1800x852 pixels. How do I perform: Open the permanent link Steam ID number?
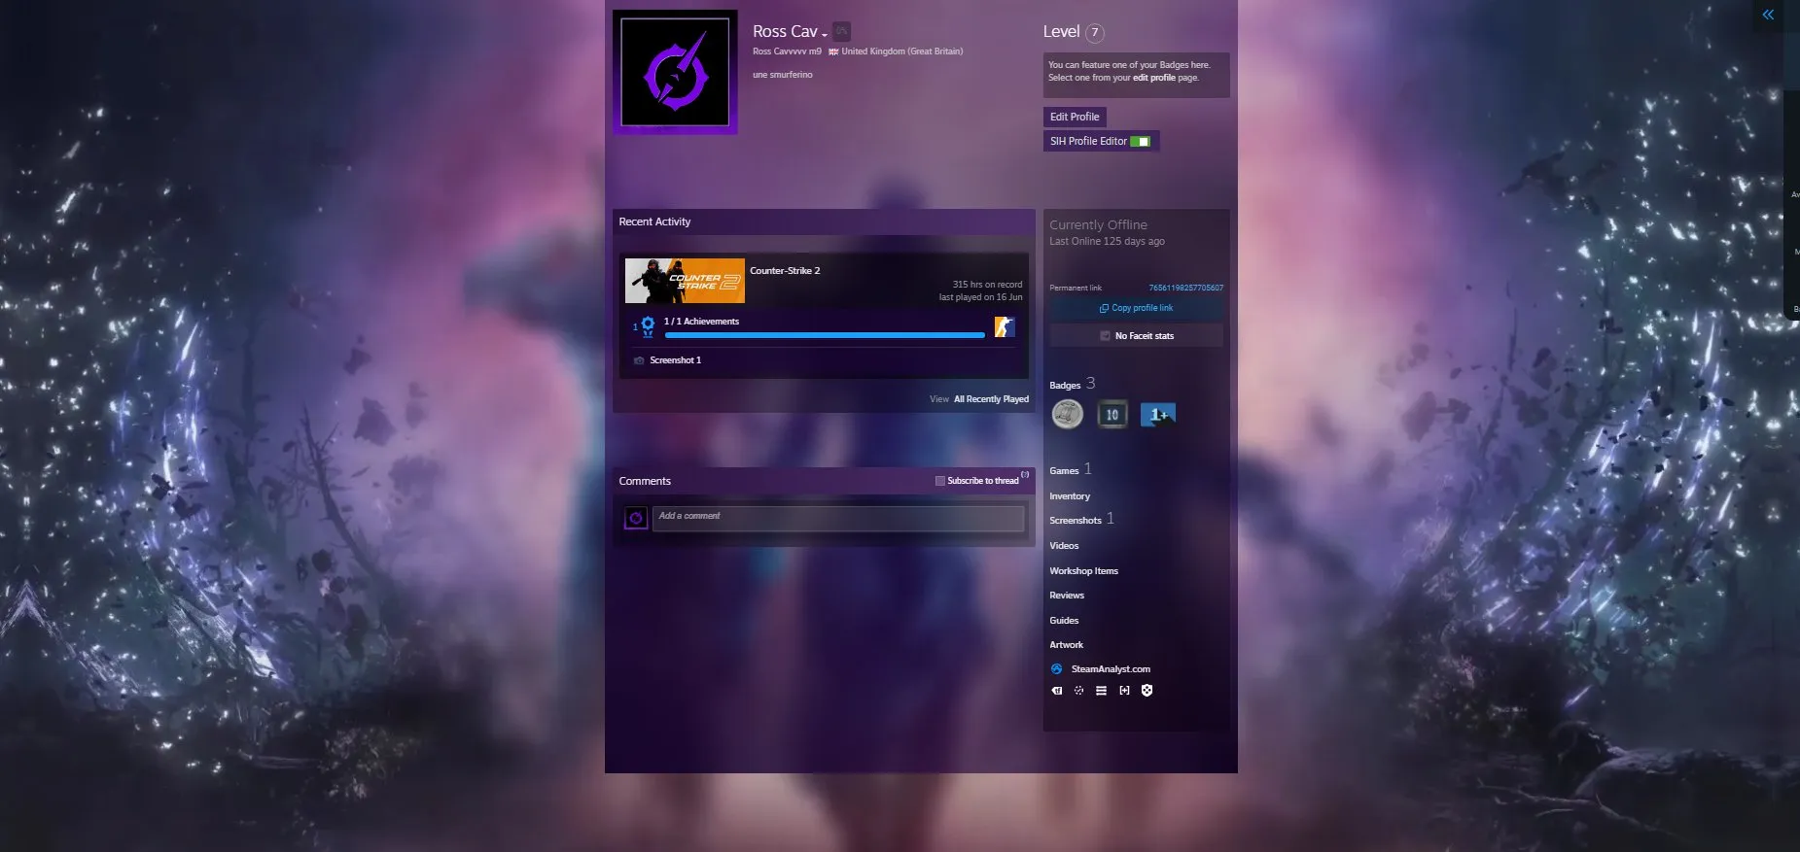coord(1185,288)
